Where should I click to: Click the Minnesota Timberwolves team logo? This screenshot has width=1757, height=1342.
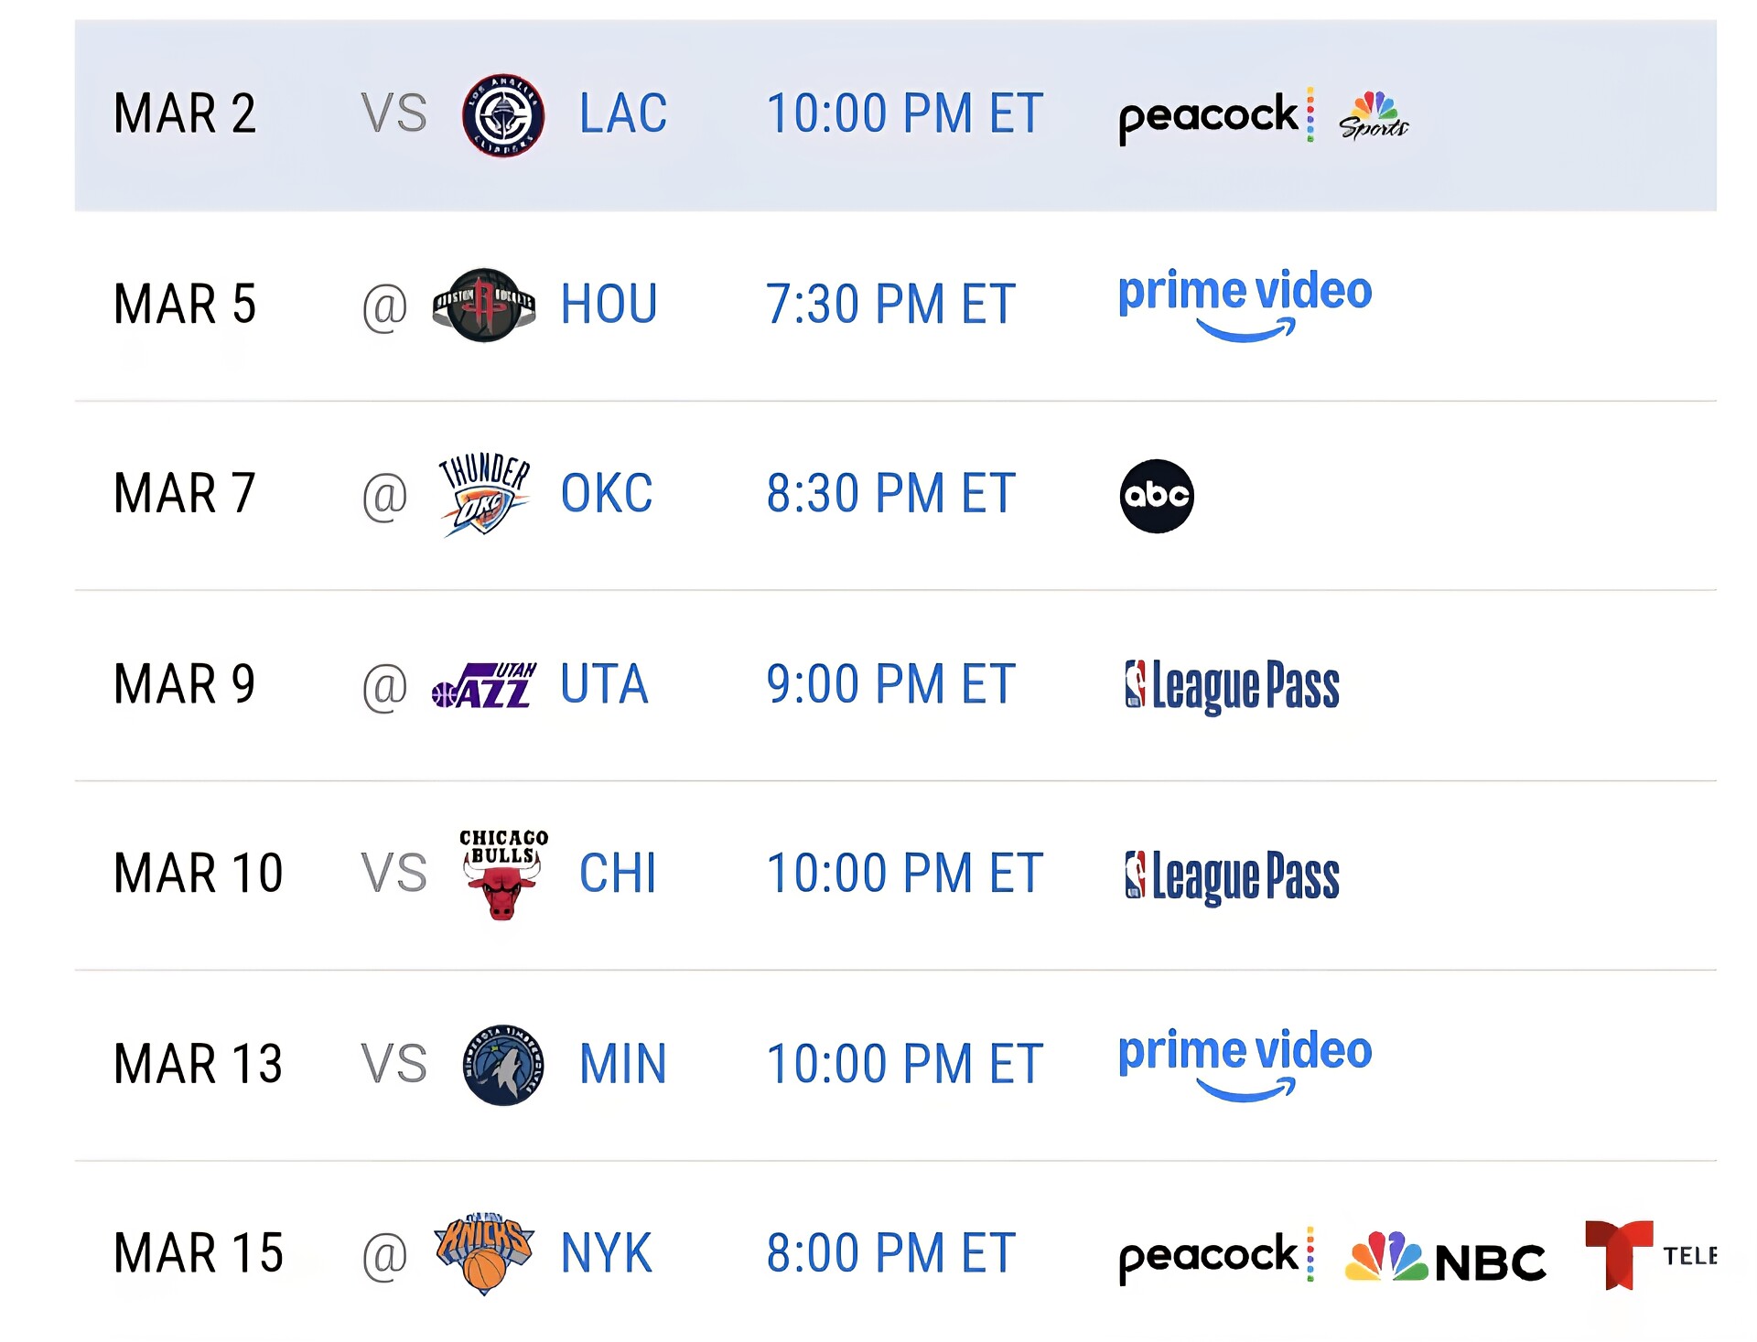(502, 1064)
